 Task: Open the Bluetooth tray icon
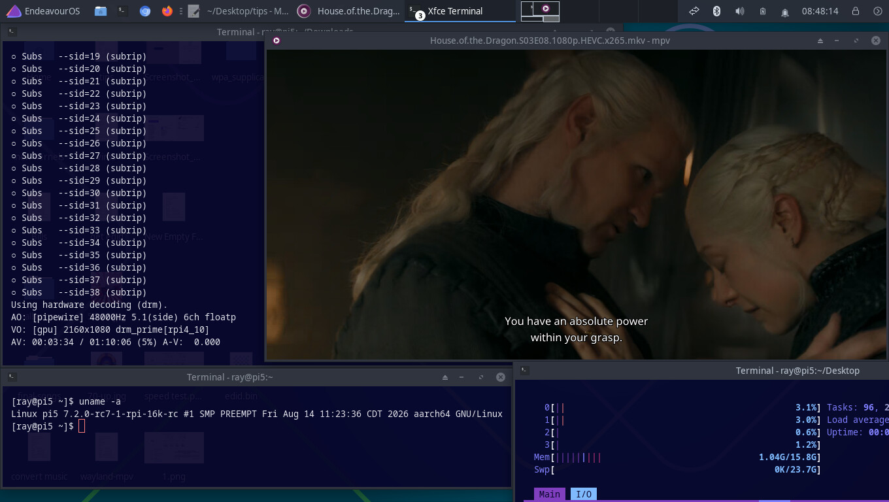[716, 10]
